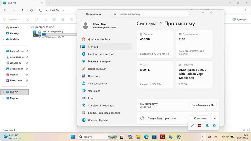Click the Windows Update sync icon
251x141 pixels.
pos(84,120)
